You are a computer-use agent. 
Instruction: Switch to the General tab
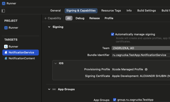pyautogui.click(x=55, y=10)
